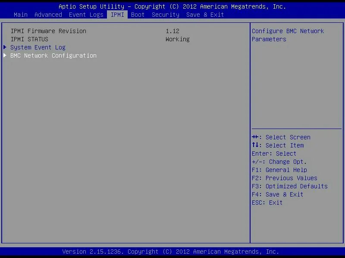Open the Save & Exit tab

(x=205, y=15)
